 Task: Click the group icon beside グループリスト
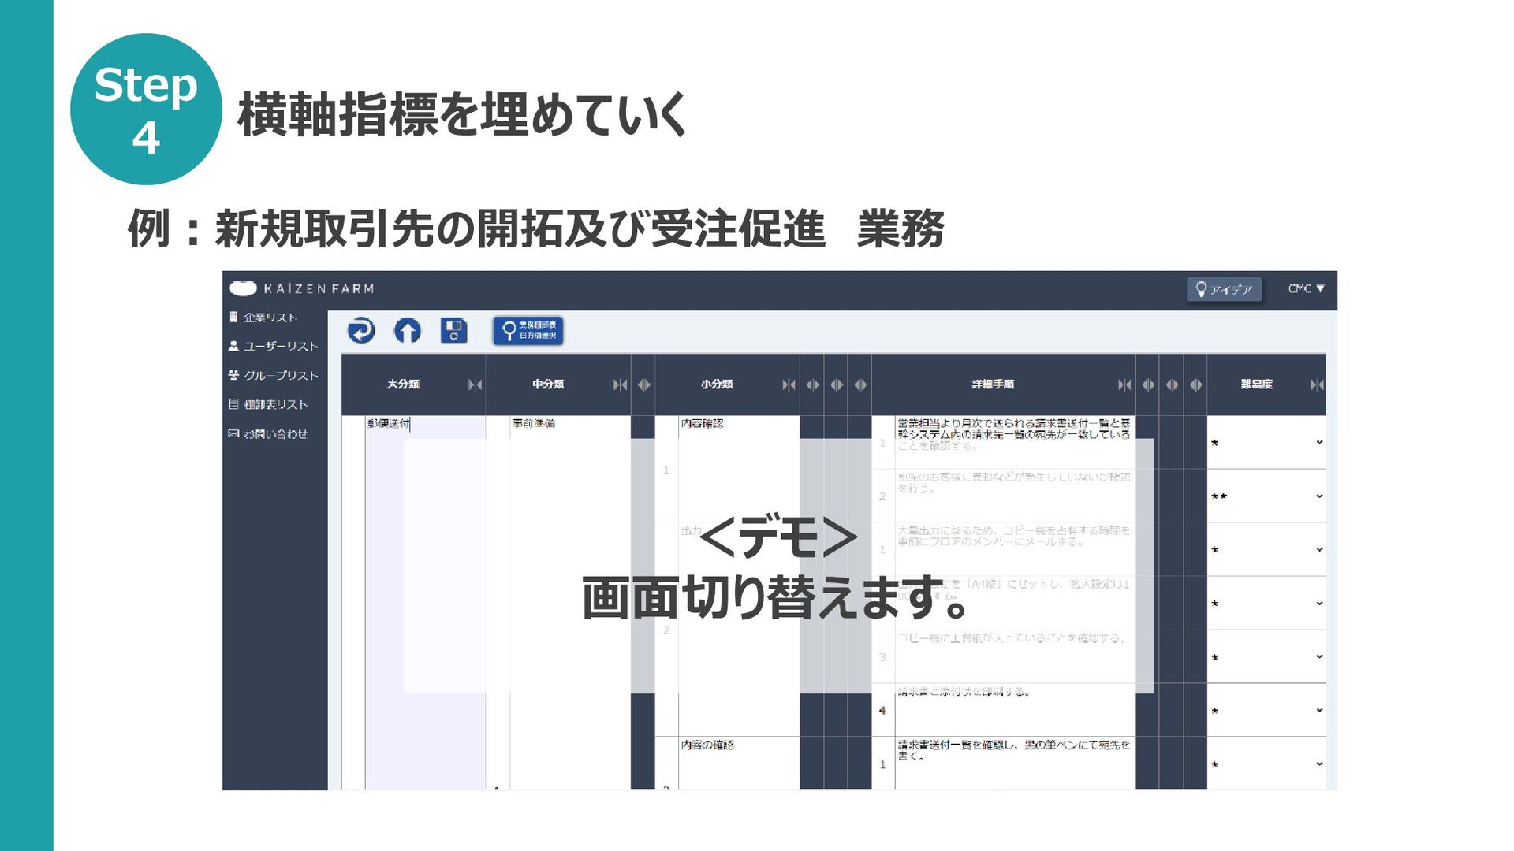(233, 375)
